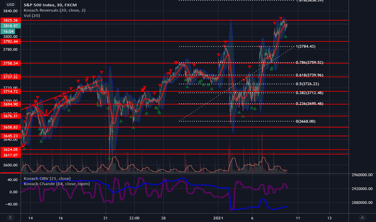The width and height of the screenshot is (376, 222).
Task: Click the current price label 3818.97
Action: click(x=10, y=26)
